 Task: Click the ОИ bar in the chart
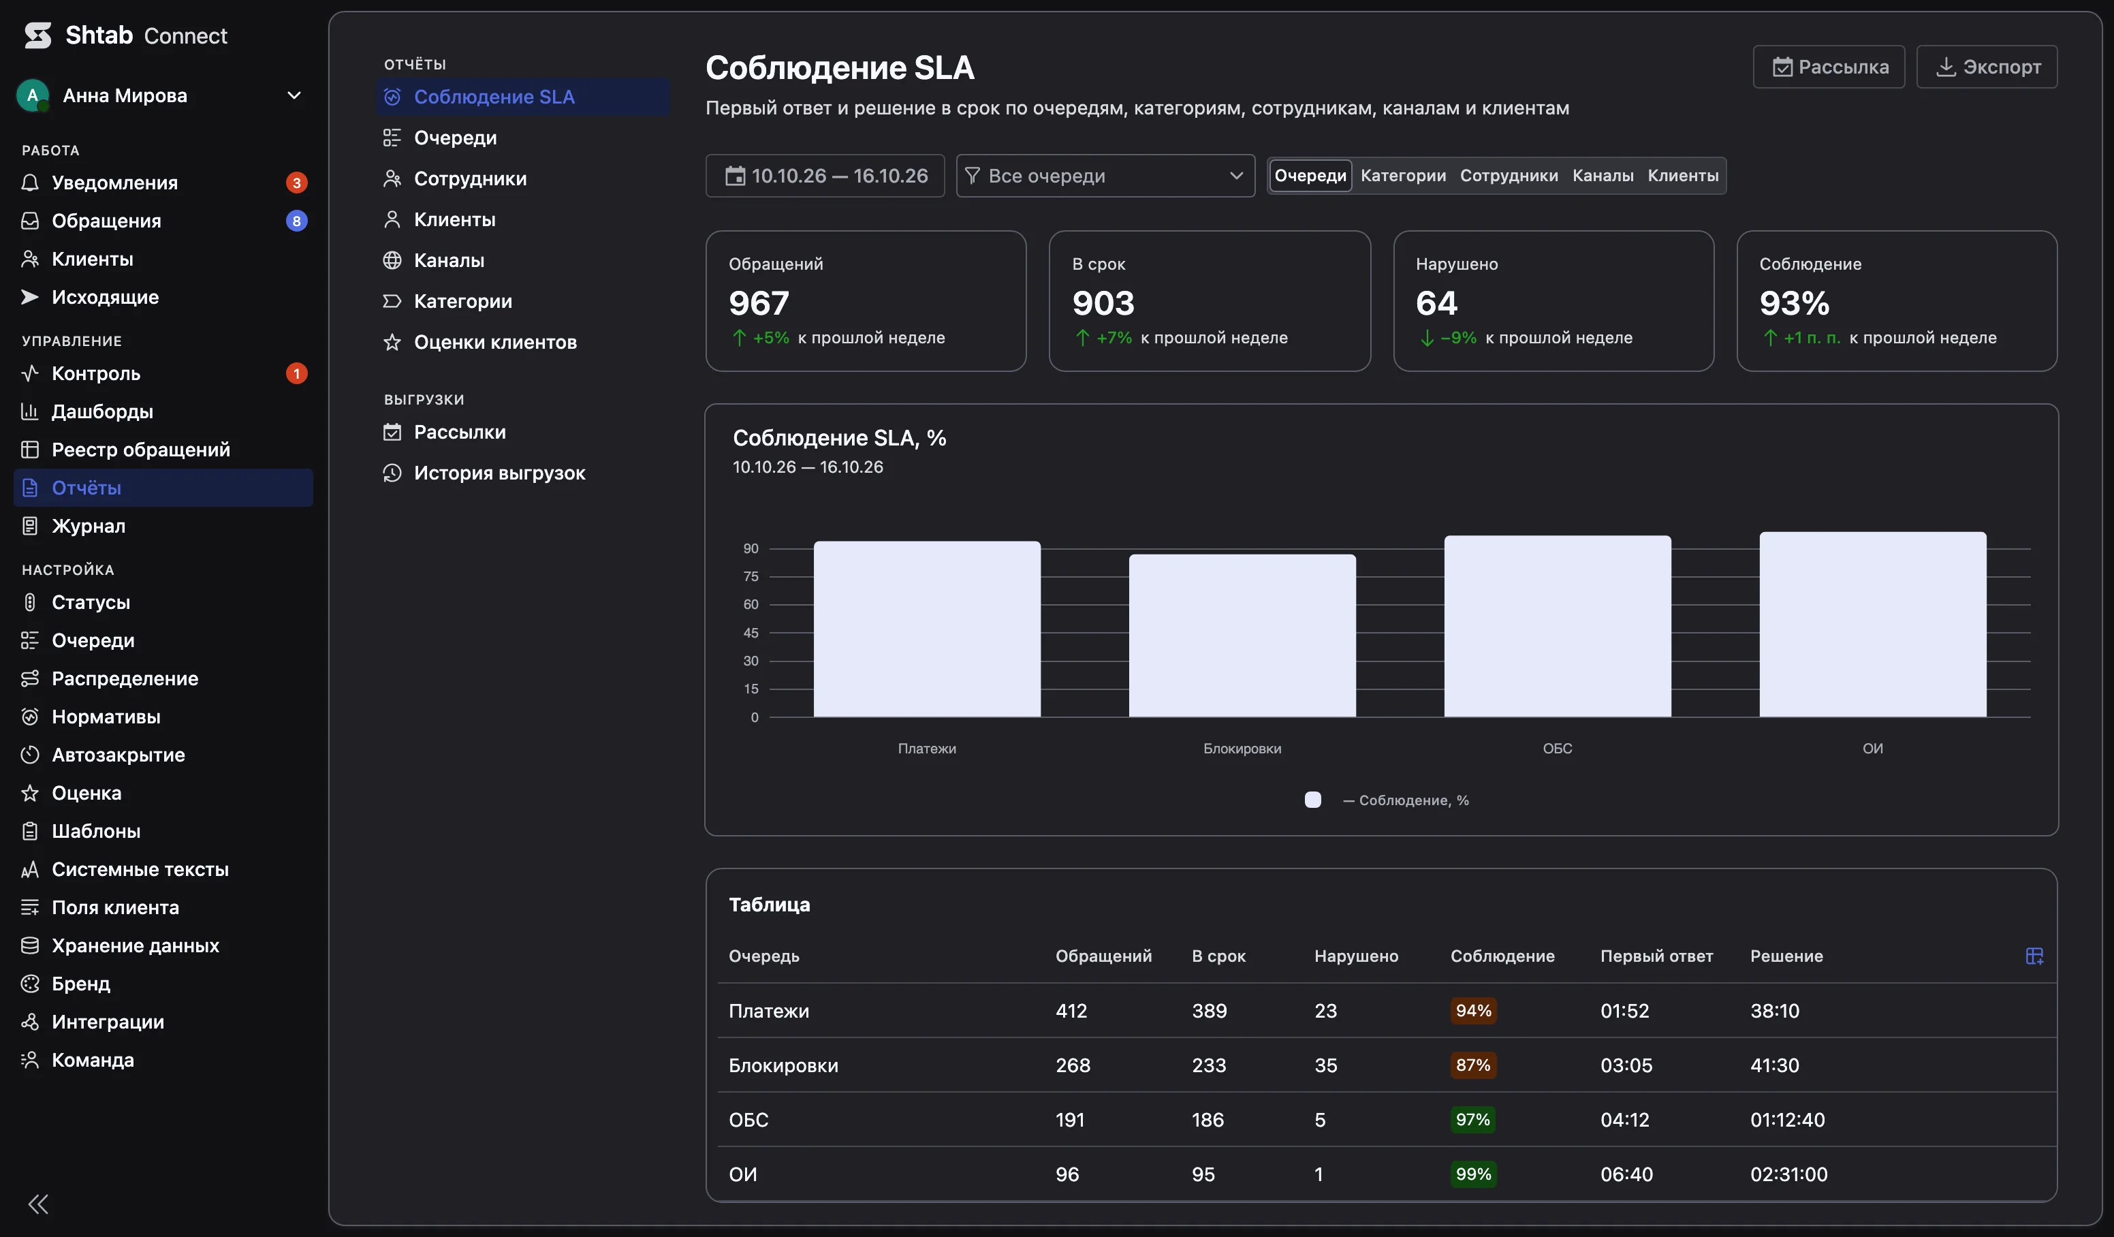pos(1872,625)
